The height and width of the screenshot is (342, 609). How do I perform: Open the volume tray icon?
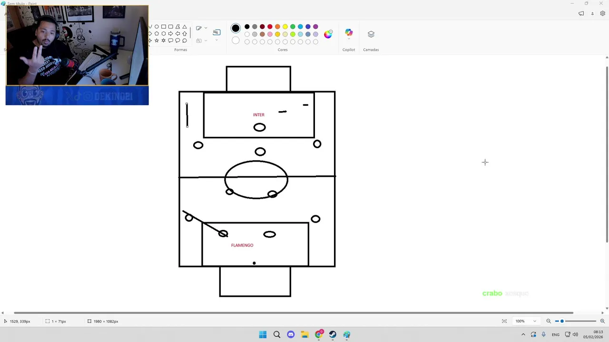point(576,334)
